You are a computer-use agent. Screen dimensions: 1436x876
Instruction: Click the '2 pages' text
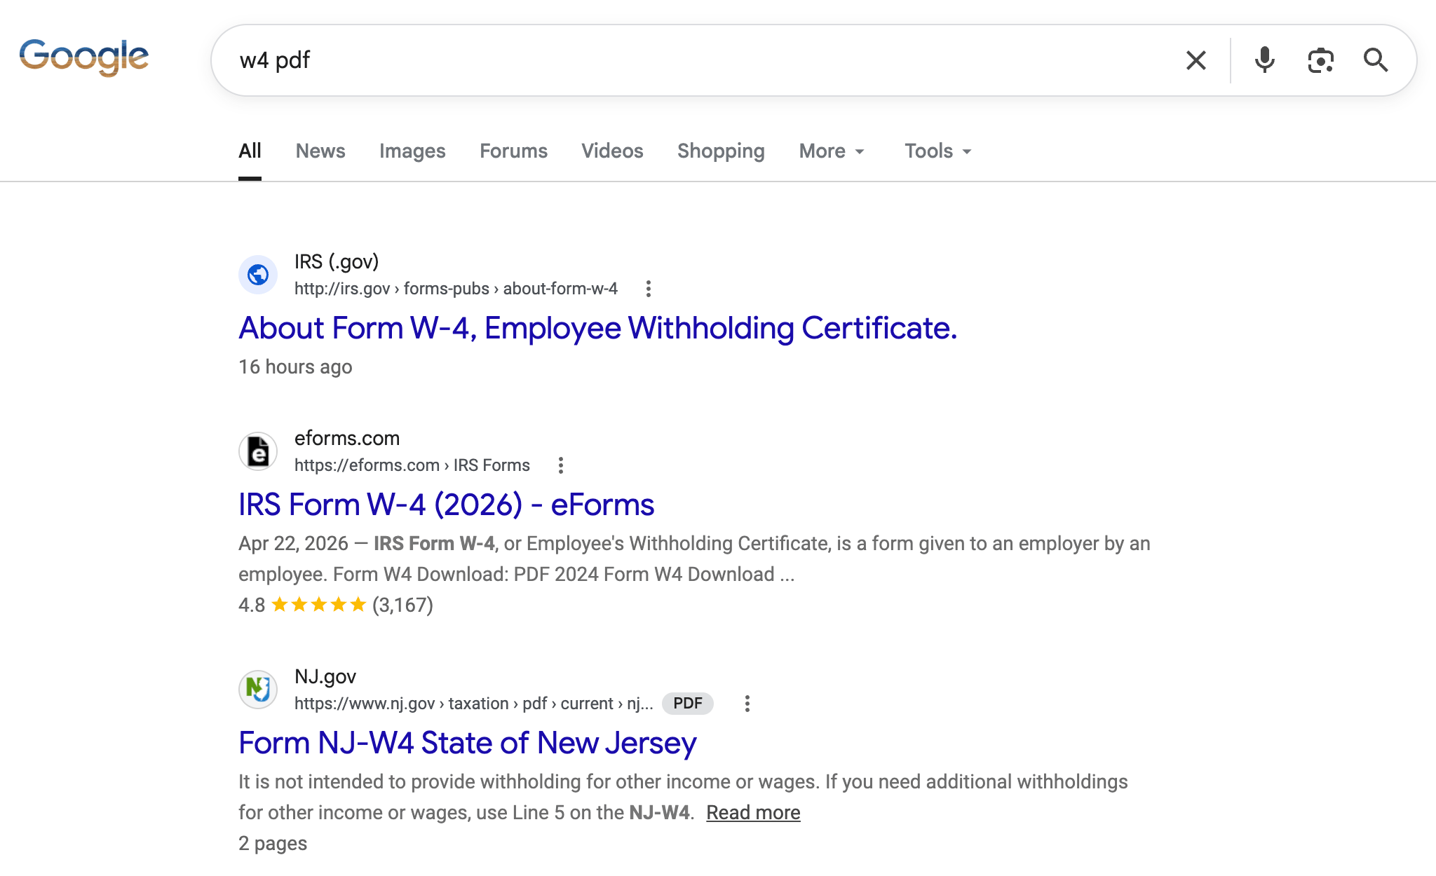tap(273, 844)
